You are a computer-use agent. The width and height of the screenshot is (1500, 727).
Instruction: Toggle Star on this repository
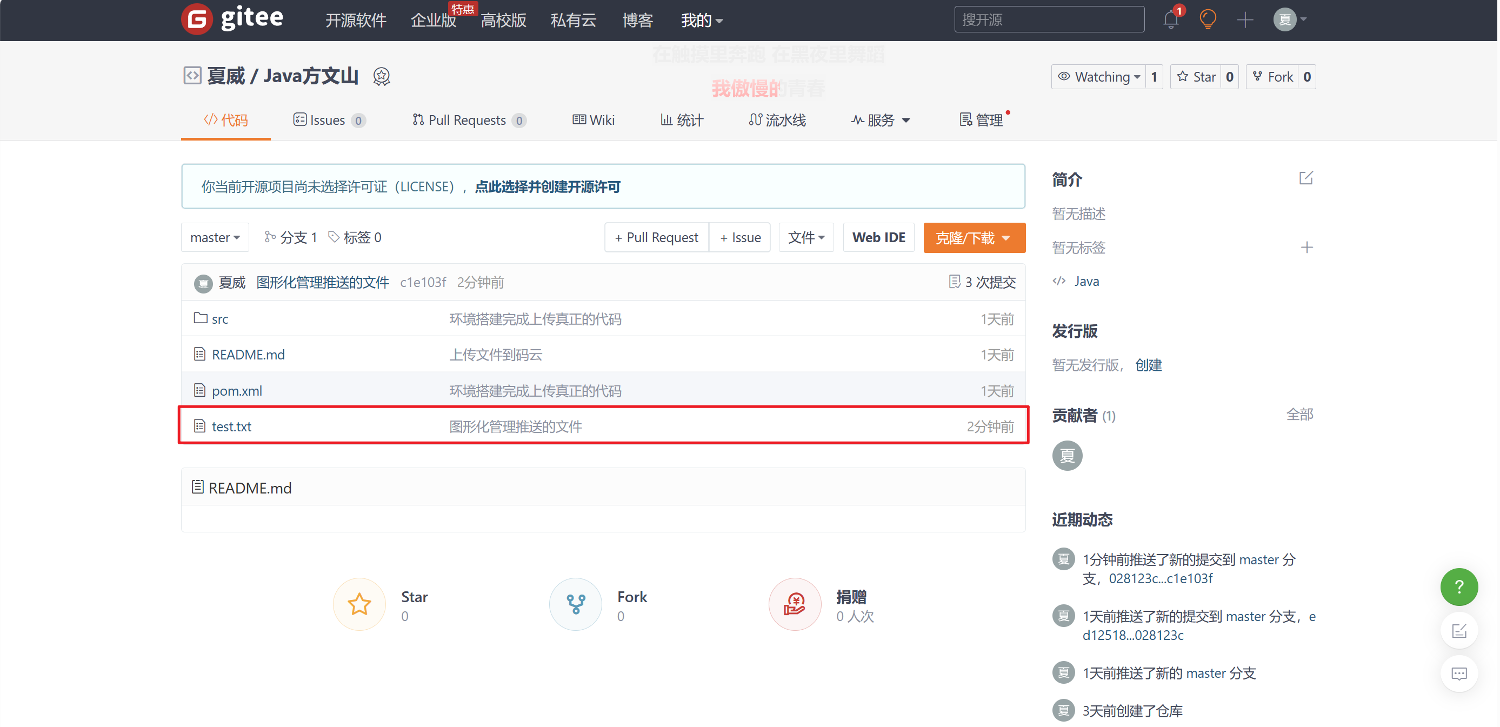point(1196,77)
